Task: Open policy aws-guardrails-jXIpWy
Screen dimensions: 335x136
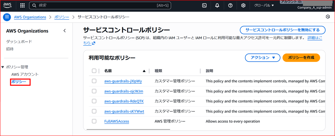Action: 123,81
